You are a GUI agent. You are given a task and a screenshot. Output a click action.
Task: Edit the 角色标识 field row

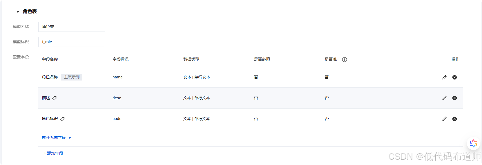444,119
